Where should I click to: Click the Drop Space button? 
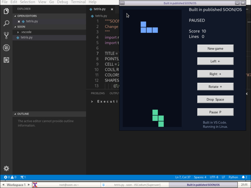(215, 99)
